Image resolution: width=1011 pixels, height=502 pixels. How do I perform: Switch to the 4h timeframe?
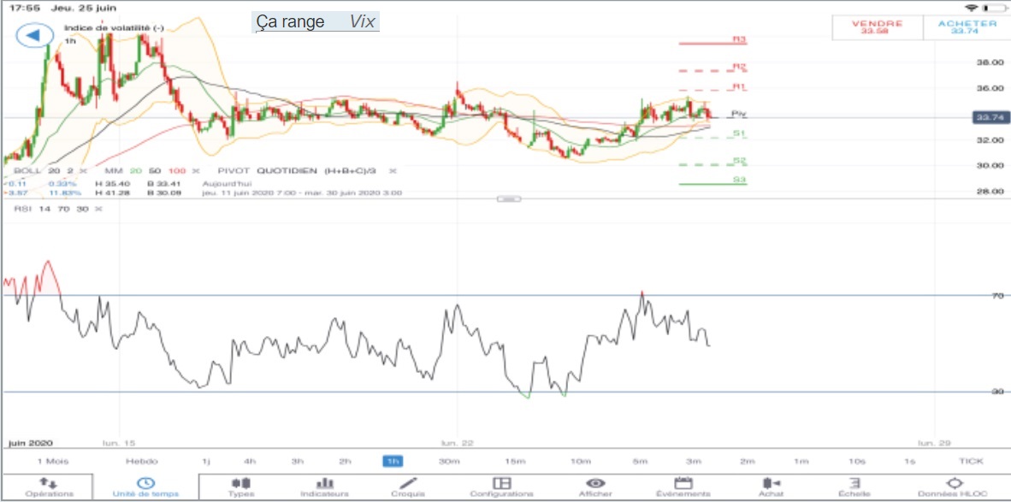(250, 461)
